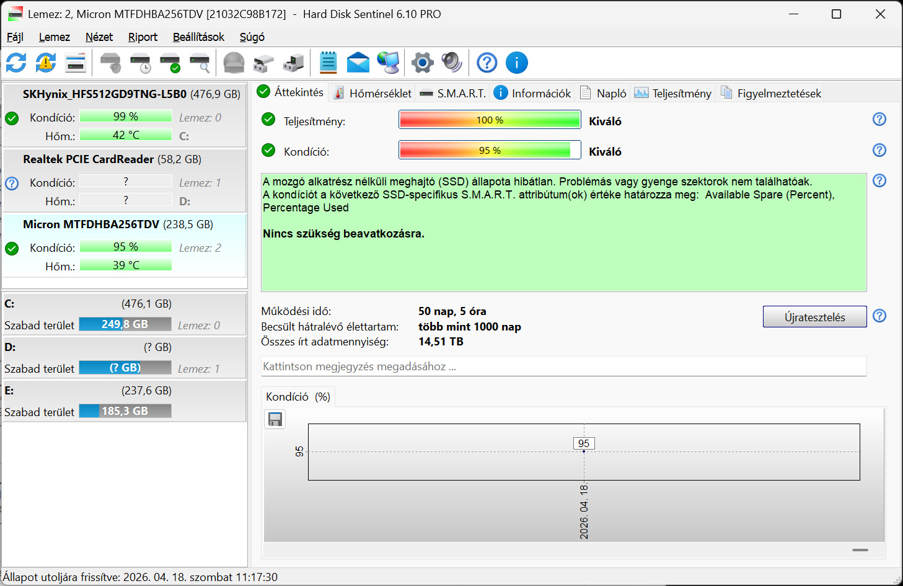The width and height of the screenshot is (903, 586).
Task: Click the status bar last refresh text
Action: (x=140, y=577)
